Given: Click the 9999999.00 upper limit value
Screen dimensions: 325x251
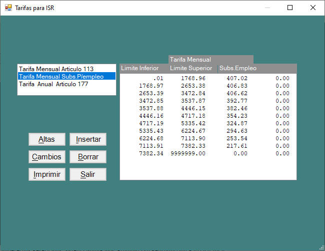Looking at the screenshot, I should tap(188, 153).
